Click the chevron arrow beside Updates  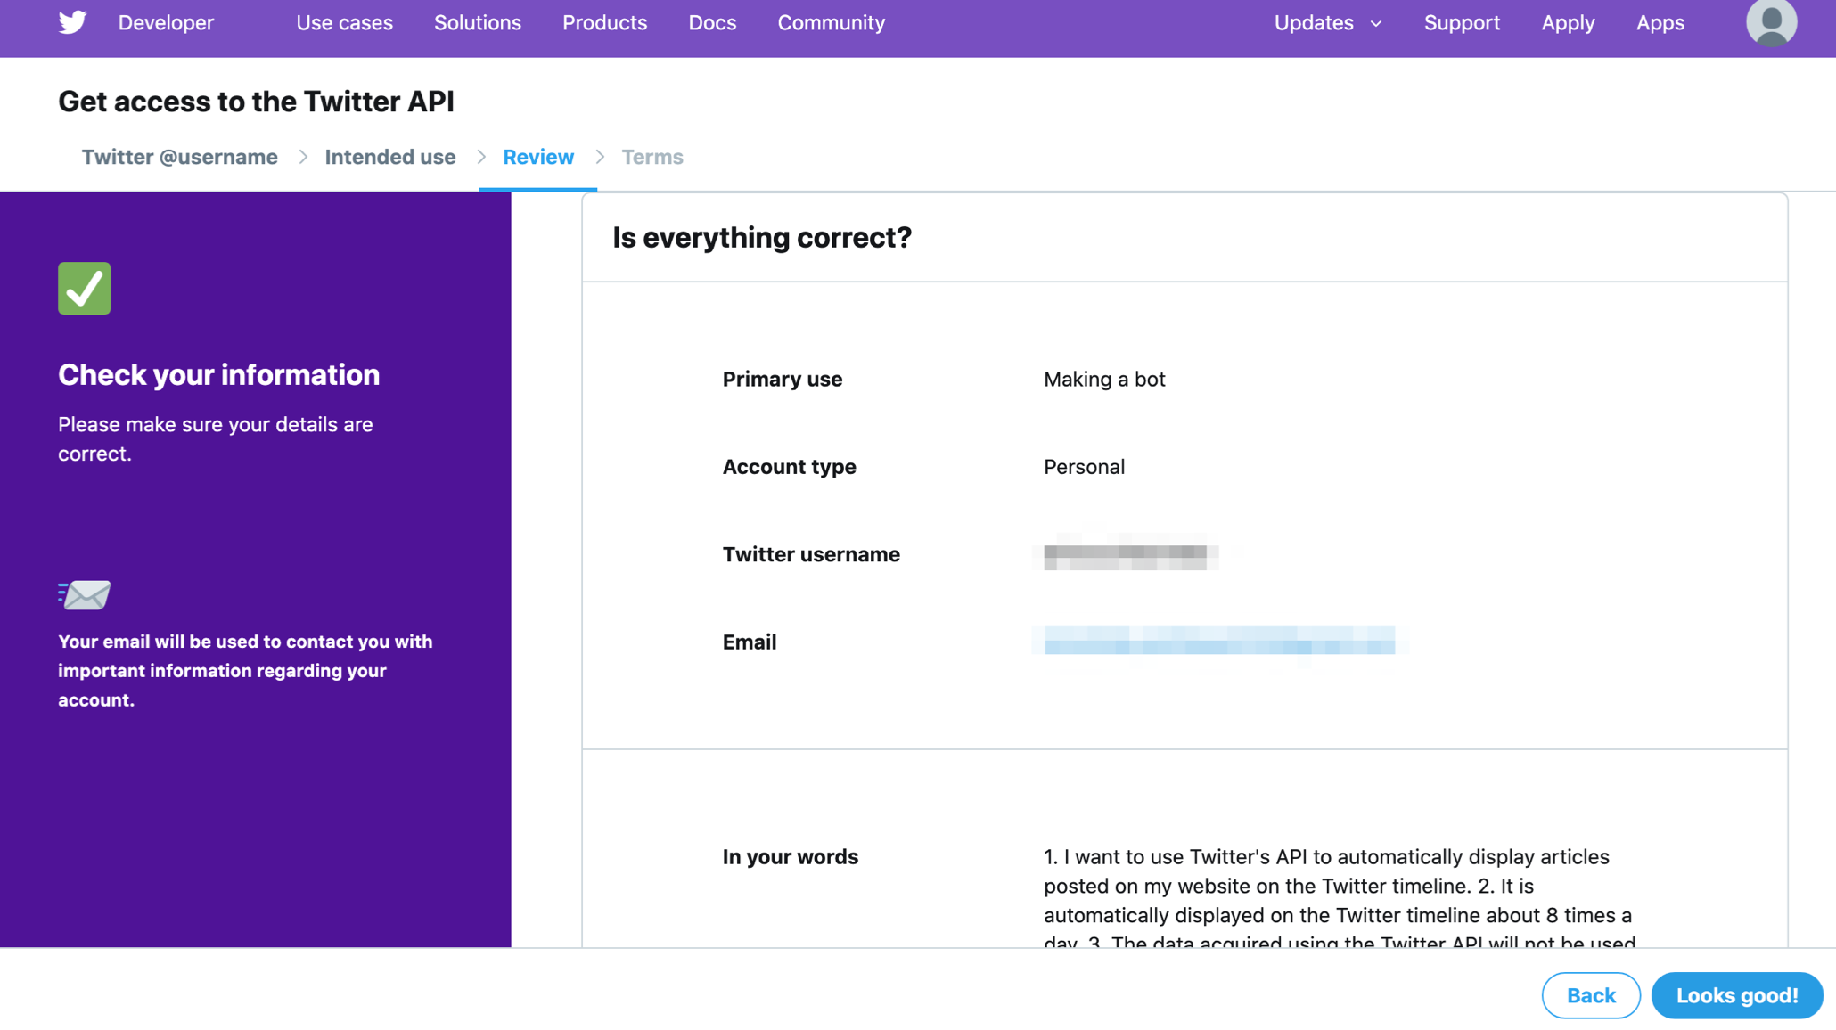click(1376, 23)
